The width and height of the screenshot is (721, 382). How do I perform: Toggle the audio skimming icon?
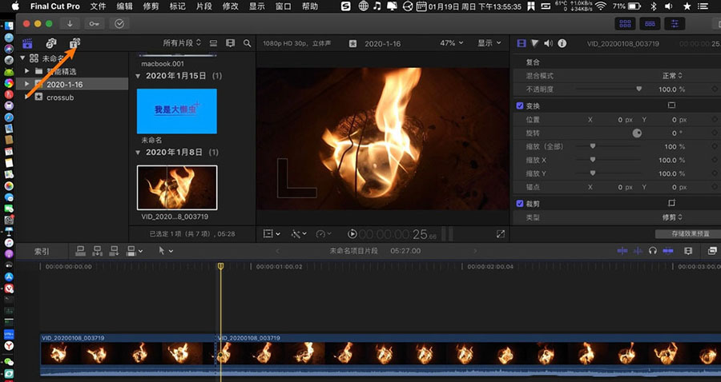[638, 251]
